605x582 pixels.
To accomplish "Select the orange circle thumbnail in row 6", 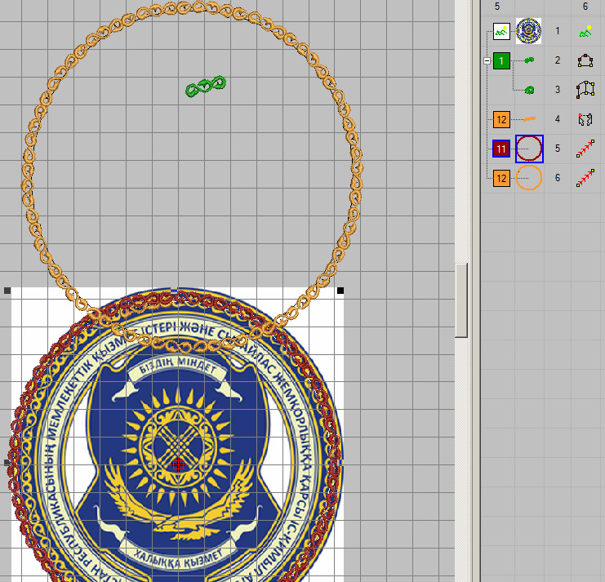I will [529, 178].
